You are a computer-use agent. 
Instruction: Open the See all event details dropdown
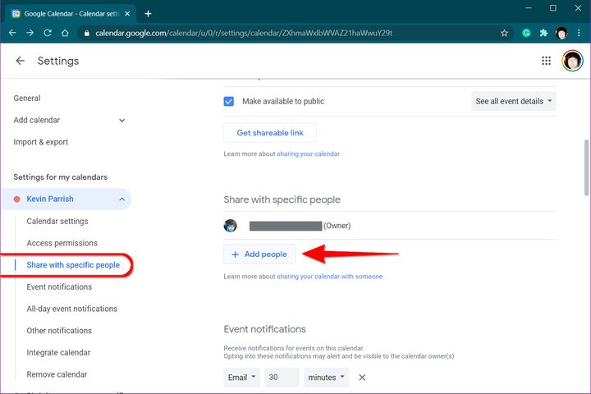[514, 102]
